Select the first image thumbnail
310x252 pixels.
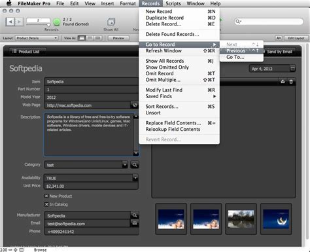click(x=171, y=219)
